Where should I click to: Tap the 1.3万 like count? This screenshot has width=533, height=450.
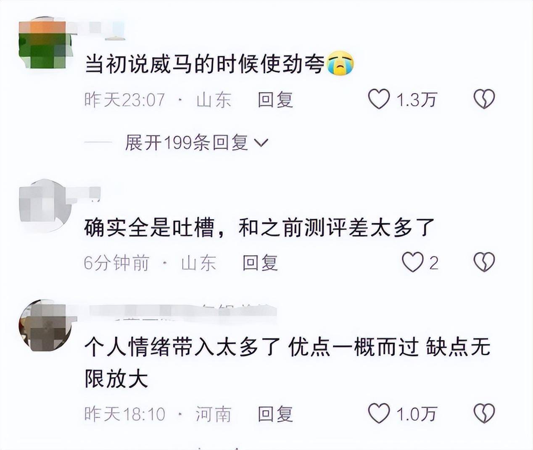[417, 100]
